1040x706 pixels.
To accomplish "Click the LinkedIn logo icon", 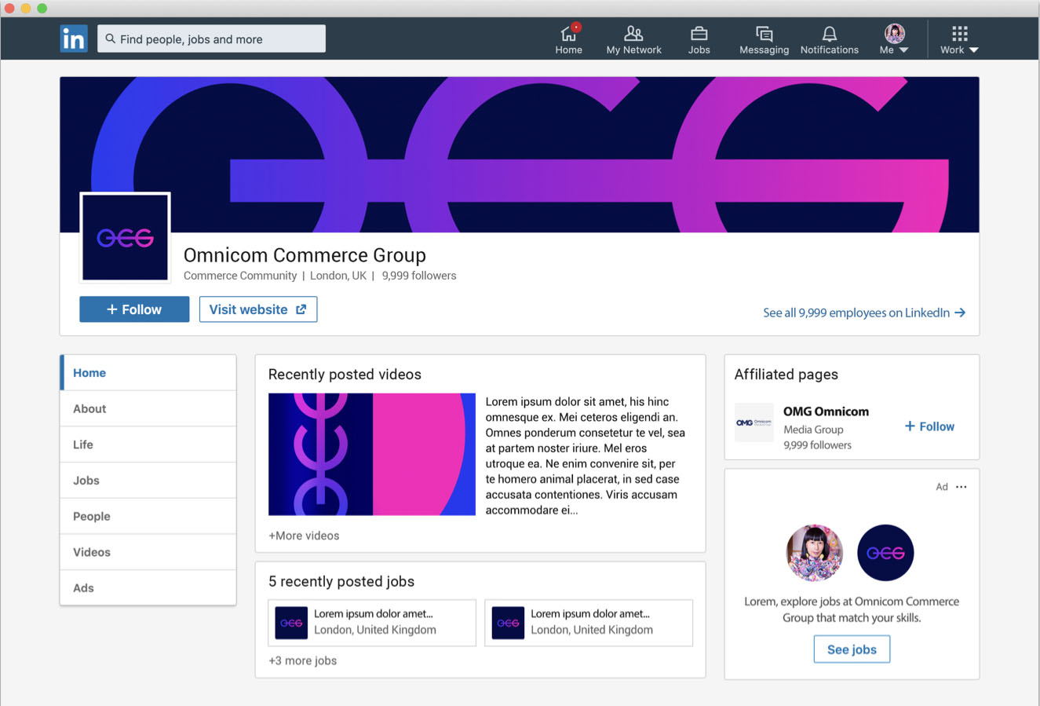I will pyautogui.click(x=74, y=38).
